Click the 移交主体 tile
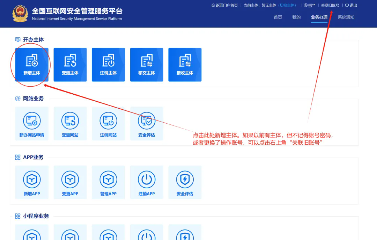Image resolution: width=377 pixels, height=240 pixels. (x=147, y=65)
